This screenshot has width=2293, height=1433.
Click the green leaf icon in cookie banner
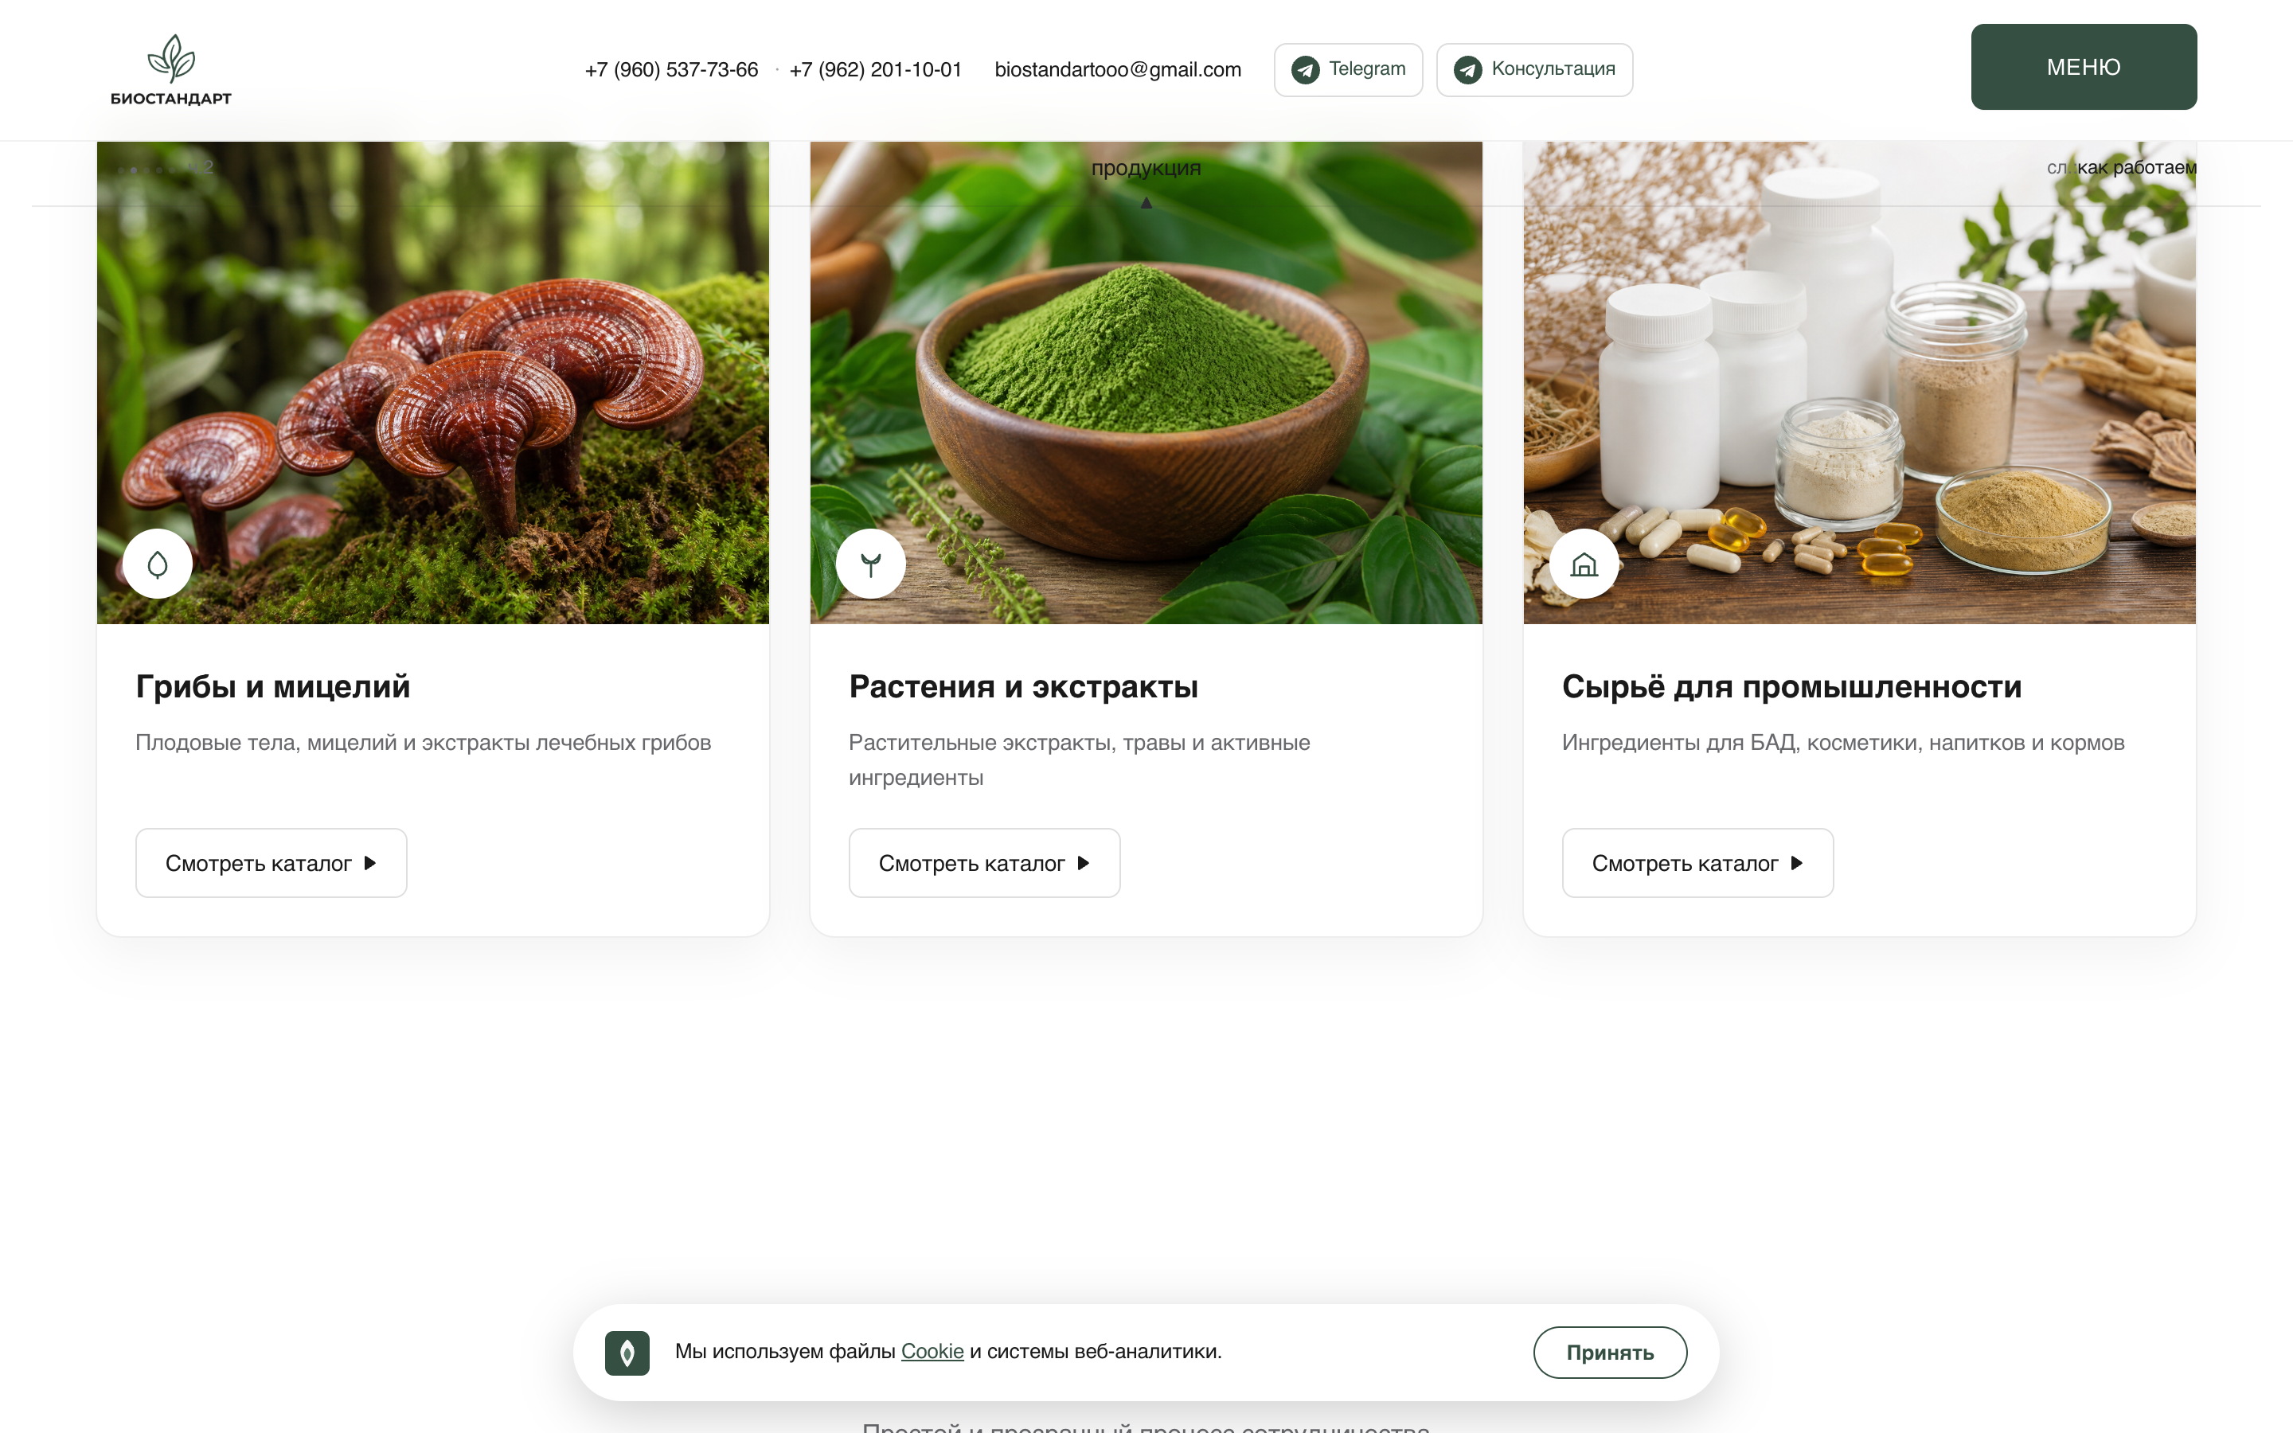[627, 1353]
